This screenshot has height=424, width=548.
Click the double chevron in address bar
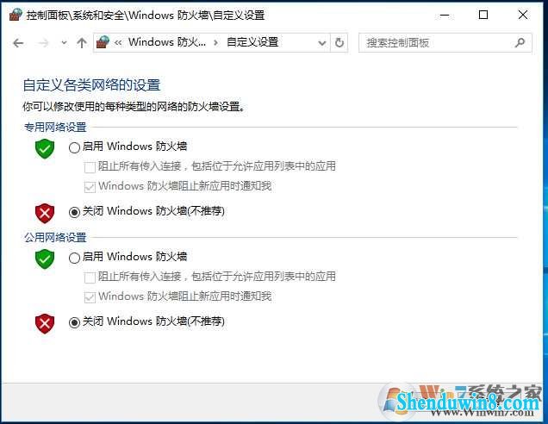tap(118, 42)
